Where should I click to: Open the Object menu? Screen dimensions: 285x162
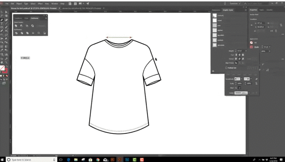[19, 4]
